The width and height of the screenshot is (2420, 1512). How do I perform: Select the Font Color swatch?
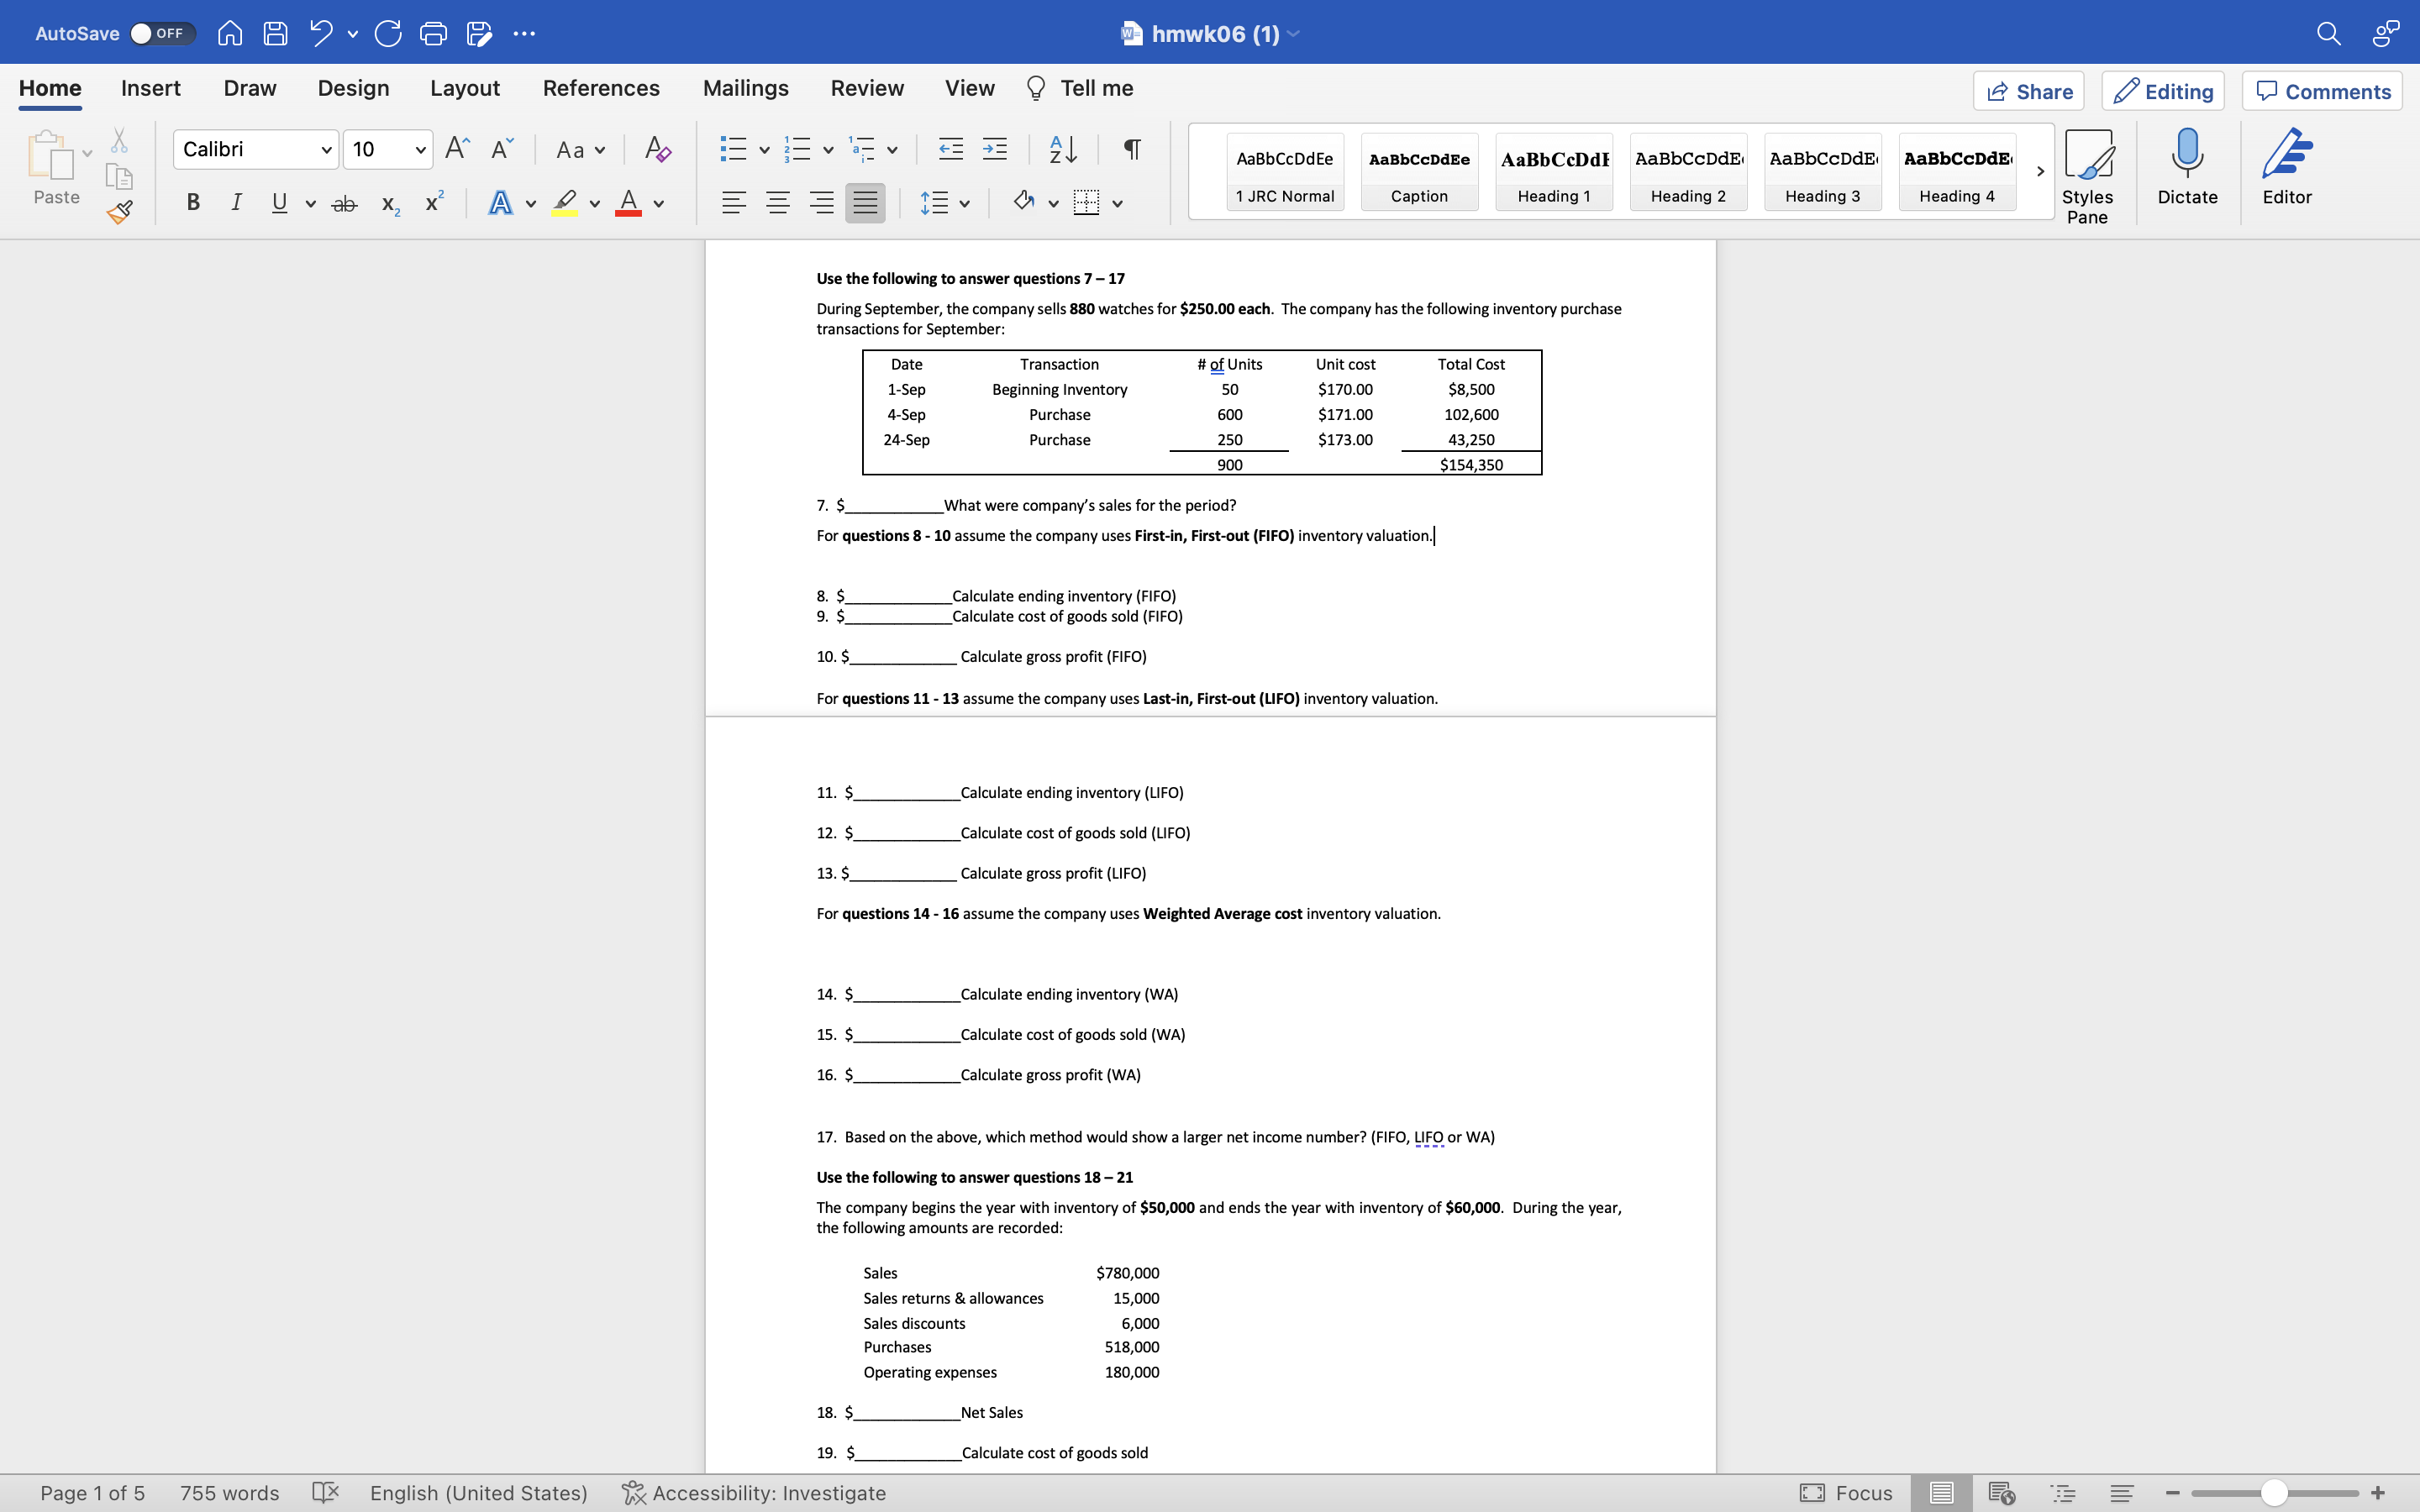click(x=629, y=211)
